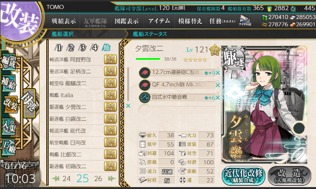Select the 入渠 docking sidebar icon
The height and width of the screenshot is (189, 316).
(x=9, y=126)
